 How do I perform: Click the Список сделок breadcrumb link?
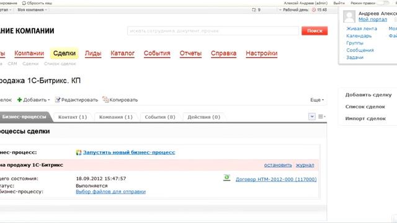(60, 64)
